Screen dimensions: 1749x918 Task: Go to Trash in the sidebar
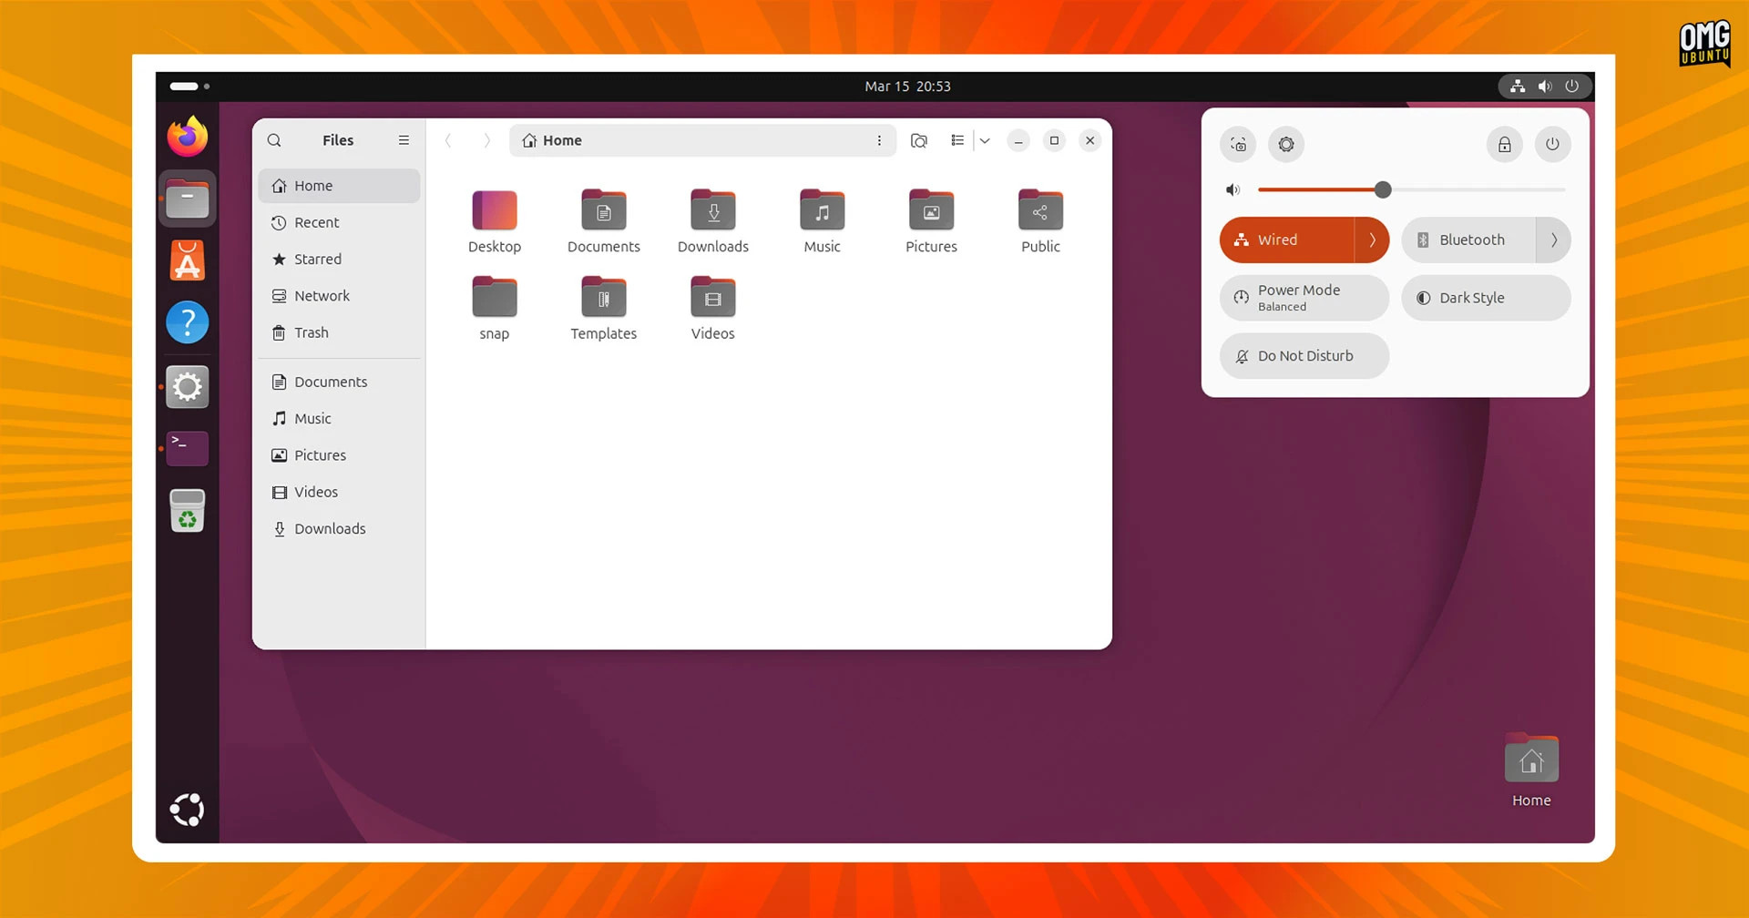click(311, 333)
